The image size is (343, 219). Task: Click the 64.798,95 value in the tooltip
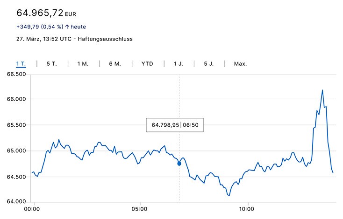(165, 125)
